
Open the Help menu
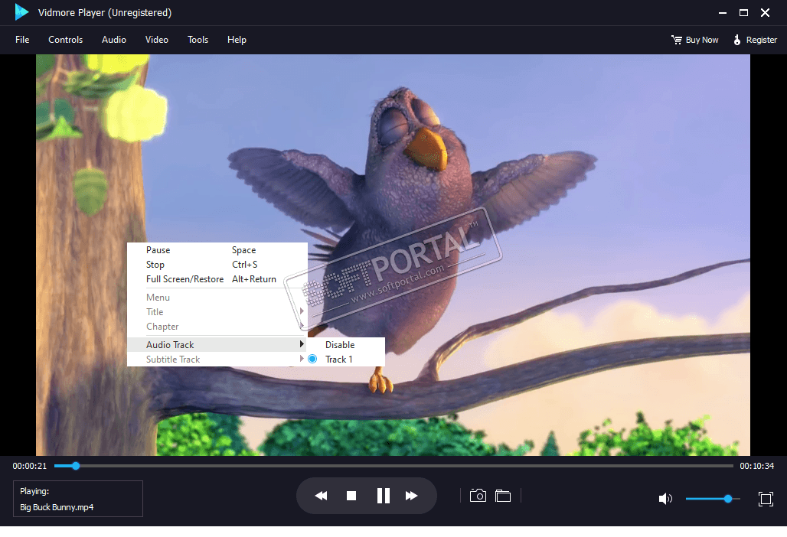tap(237, 40)
